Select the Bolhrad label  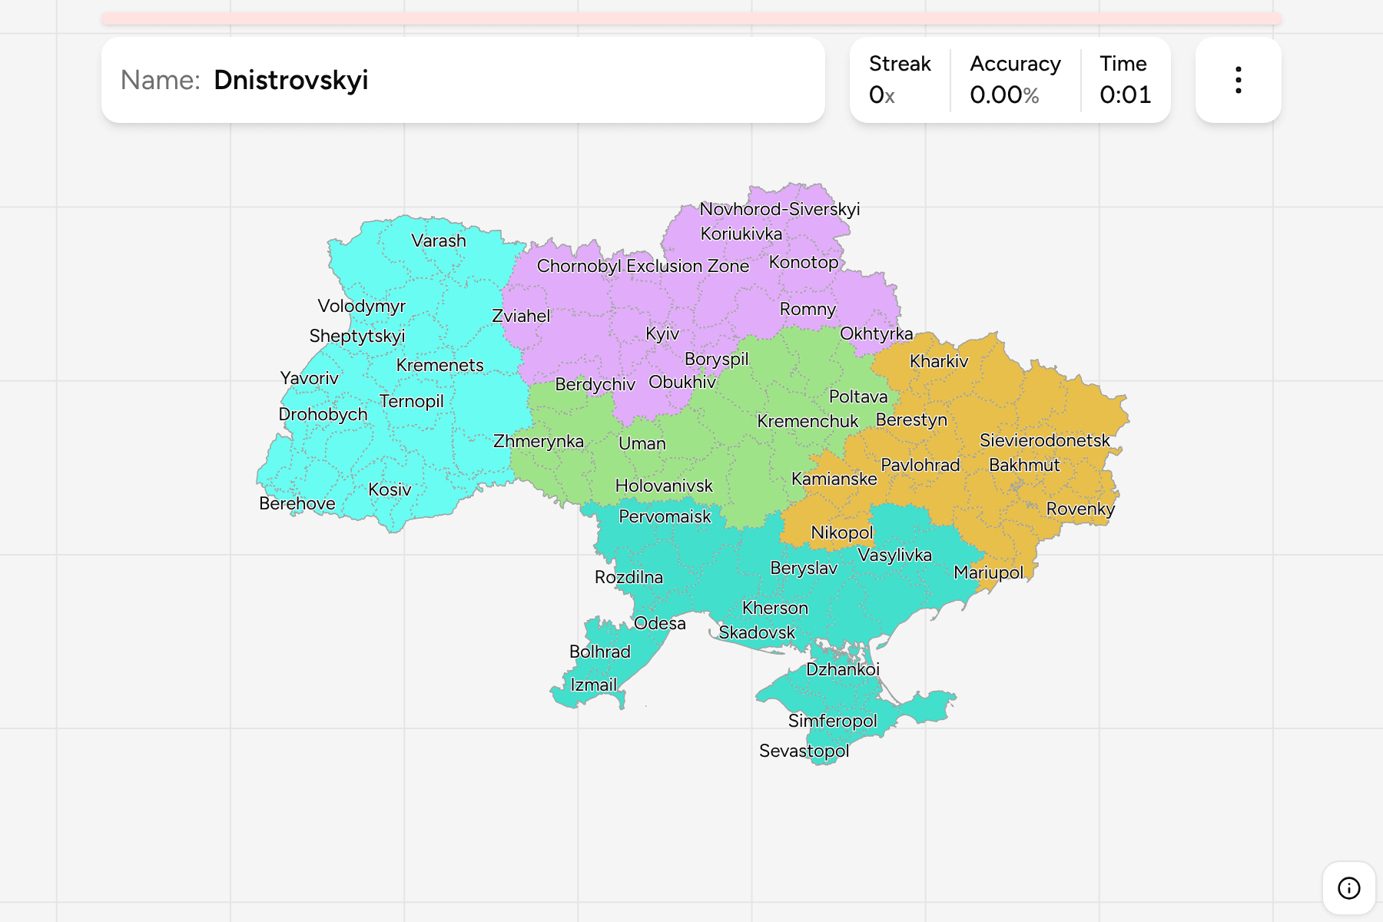pos(600,652)
